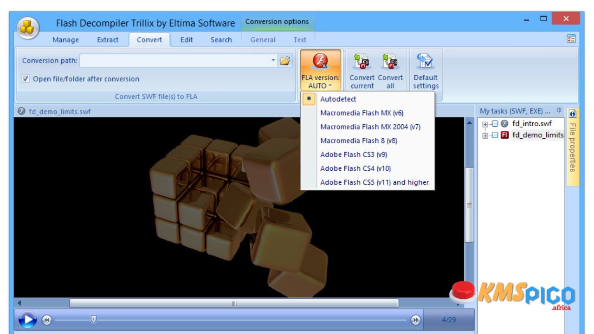This screenshot has width=594, height=334.
Task: Click the horizontal scrollbar thumb under preview
Action: pos(234,303)
